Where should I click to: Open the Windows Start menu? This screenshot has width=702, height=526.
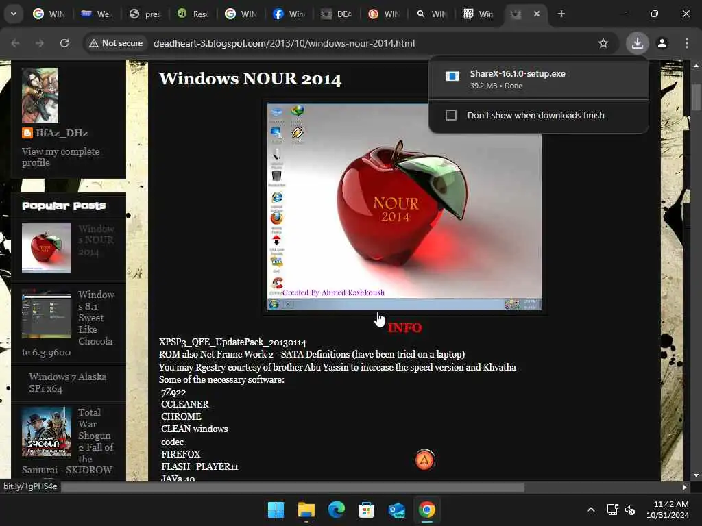pos(276,510)
